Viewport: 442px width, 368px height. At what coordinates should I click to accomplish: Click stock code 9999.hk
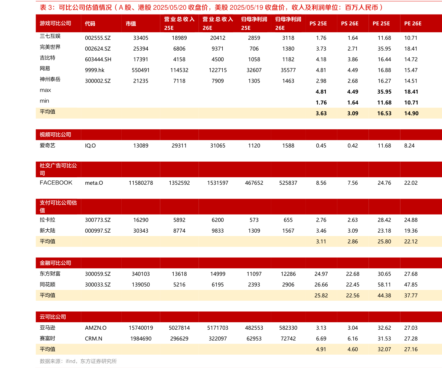coord(95,70)
